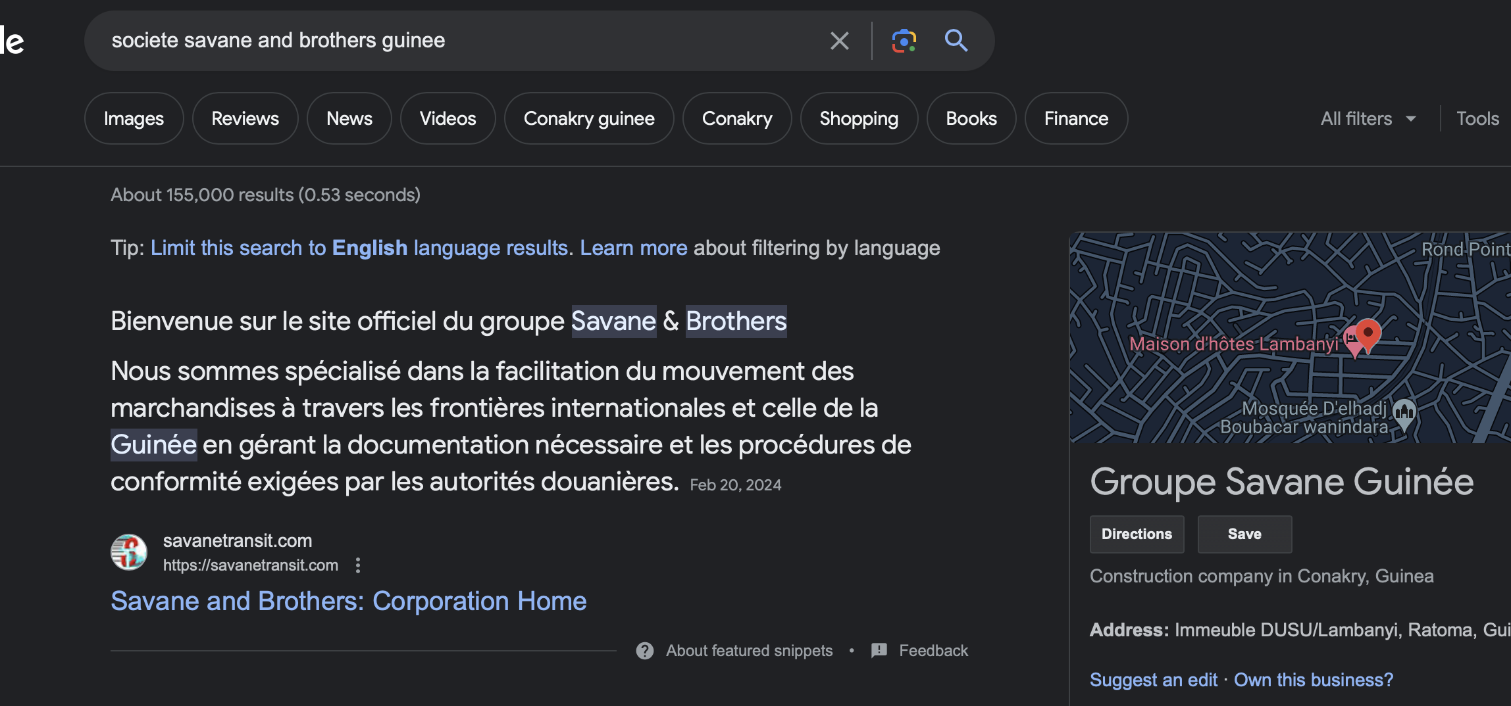
Task: Clear the search box with the X icon
Action: [x=839, y=41]
